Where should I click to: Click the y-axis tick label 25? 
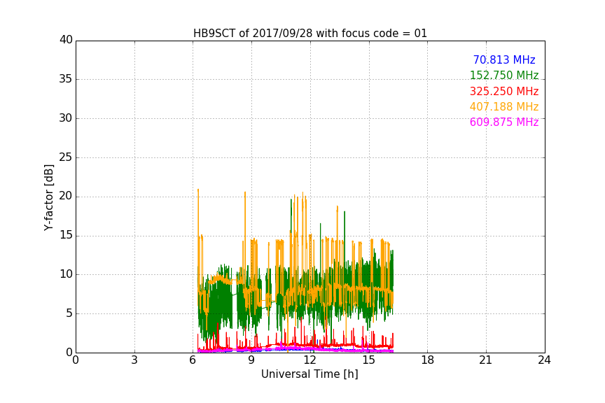pos(66,157)
